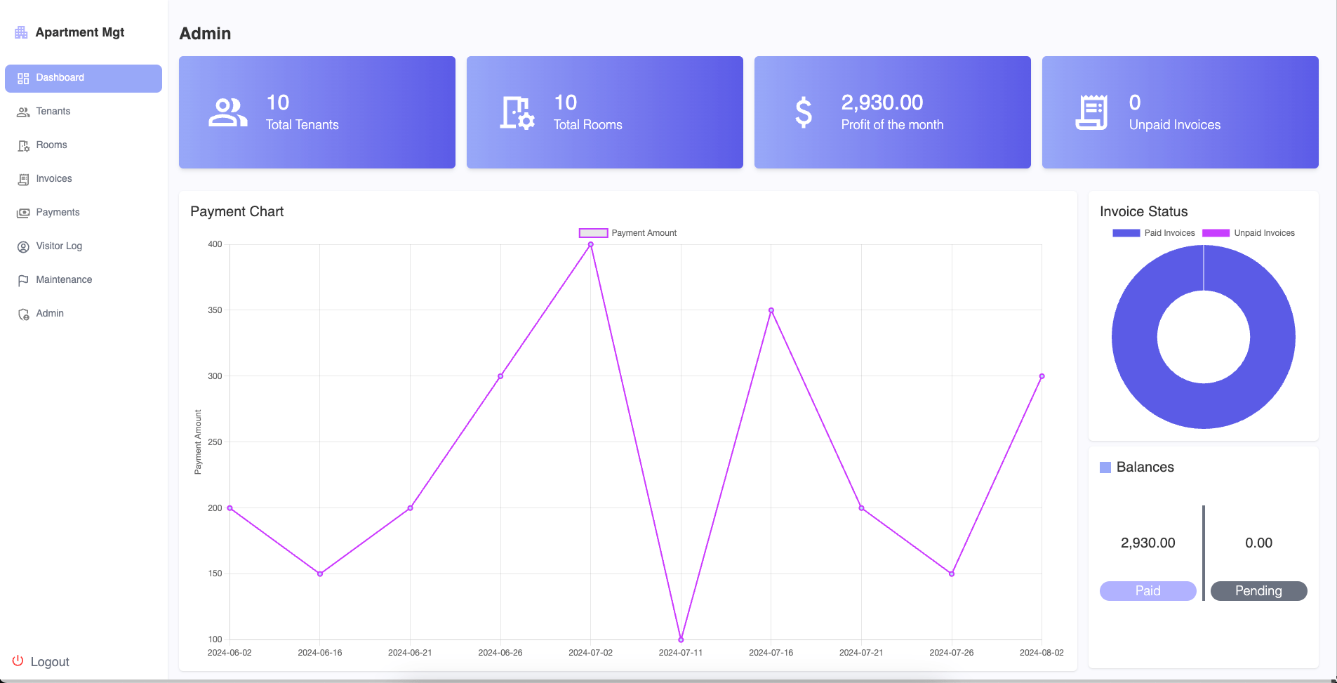1337x683 pixels.
Task: Toggle the Paid Invoices legend entry
Action: coord(1153,232)
